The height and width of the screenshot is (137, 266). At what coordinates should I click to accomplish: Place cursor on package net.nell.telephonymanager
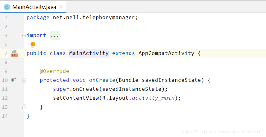click(82, 17)
